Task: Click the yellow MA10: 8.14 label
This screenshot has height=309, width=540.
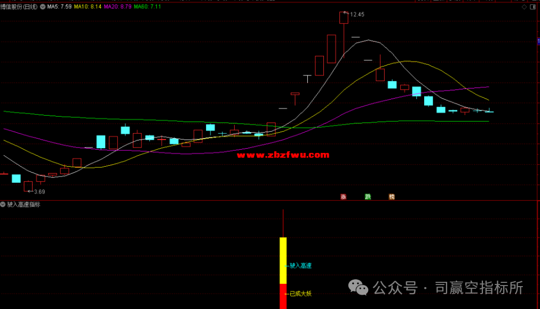Action: pos(88,6)
